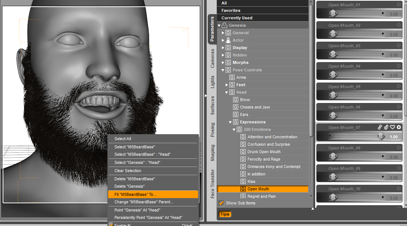This screenshot has width=407, height=226.
Task: Open the Face Transfer tab
Action: coord(212,184)
